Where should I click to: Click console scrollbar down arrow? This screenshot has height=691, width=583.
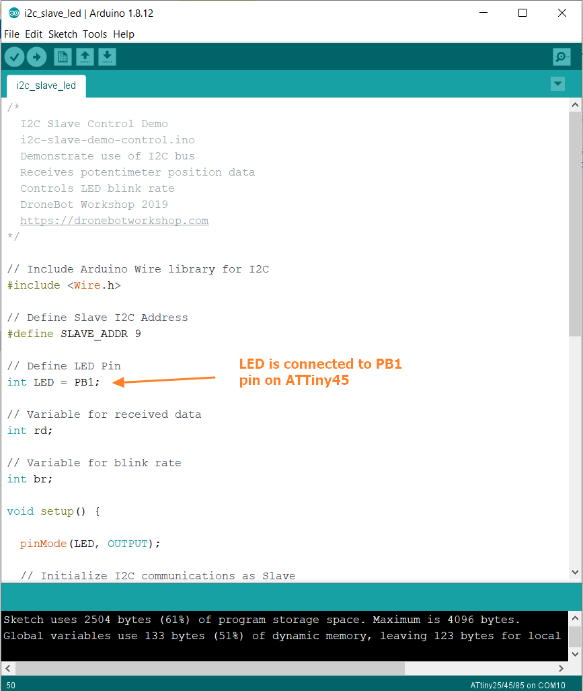[575, 654]
